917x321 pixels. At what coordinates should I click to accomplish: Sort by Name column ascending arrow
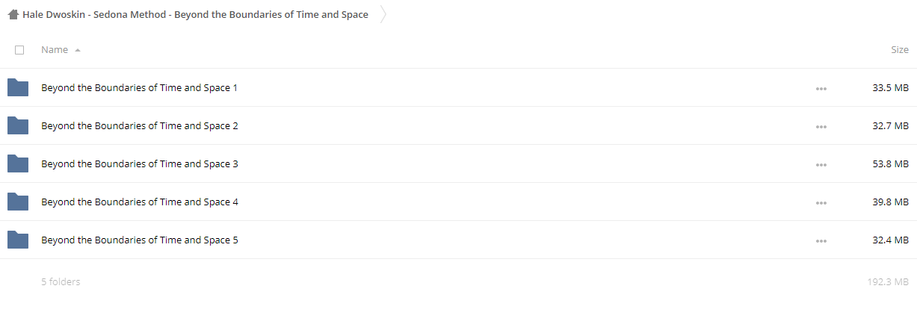click(x=78, y=50)
